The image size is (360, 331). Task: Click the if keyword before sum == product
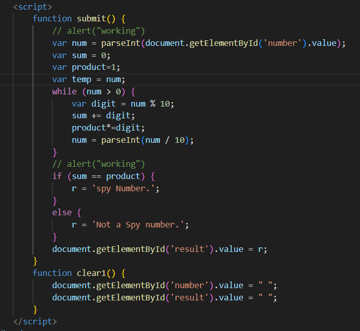tap(57, 176)
